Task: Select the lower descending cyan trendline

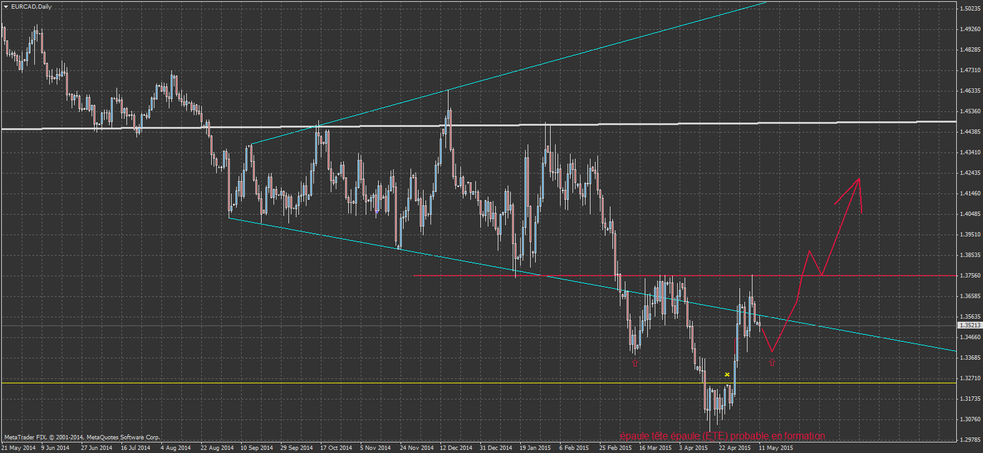Action: coord(436,256)
